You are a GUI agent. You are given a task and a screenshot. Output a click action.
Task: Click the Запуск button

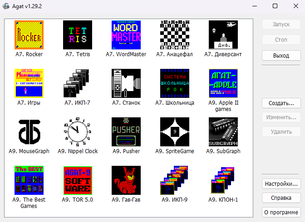[281, 24]
